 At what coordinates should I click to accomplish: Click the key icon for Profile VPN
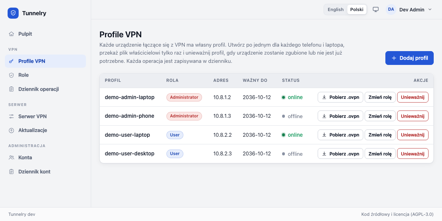click(x=11, y=61)
